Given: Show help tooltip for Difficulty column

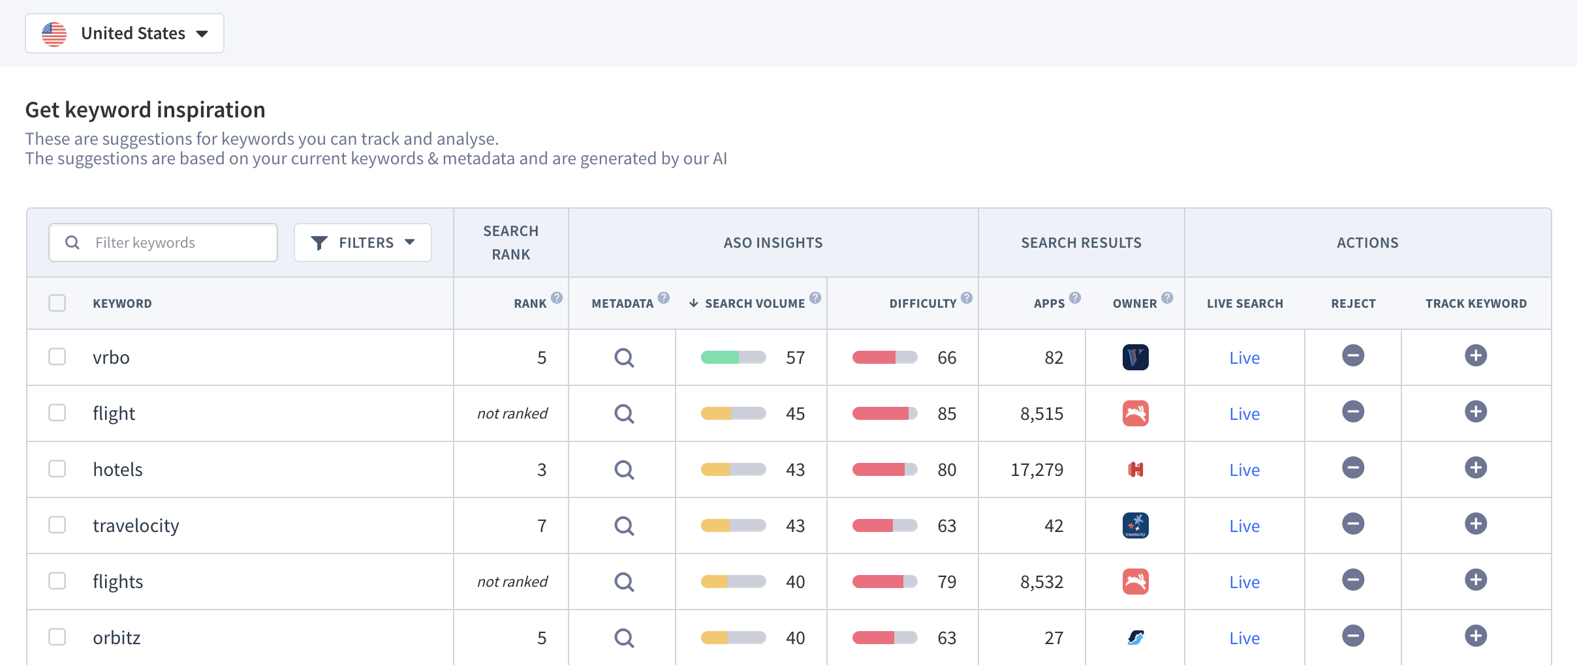Looking at the screenshot, I should pos(967,297).
